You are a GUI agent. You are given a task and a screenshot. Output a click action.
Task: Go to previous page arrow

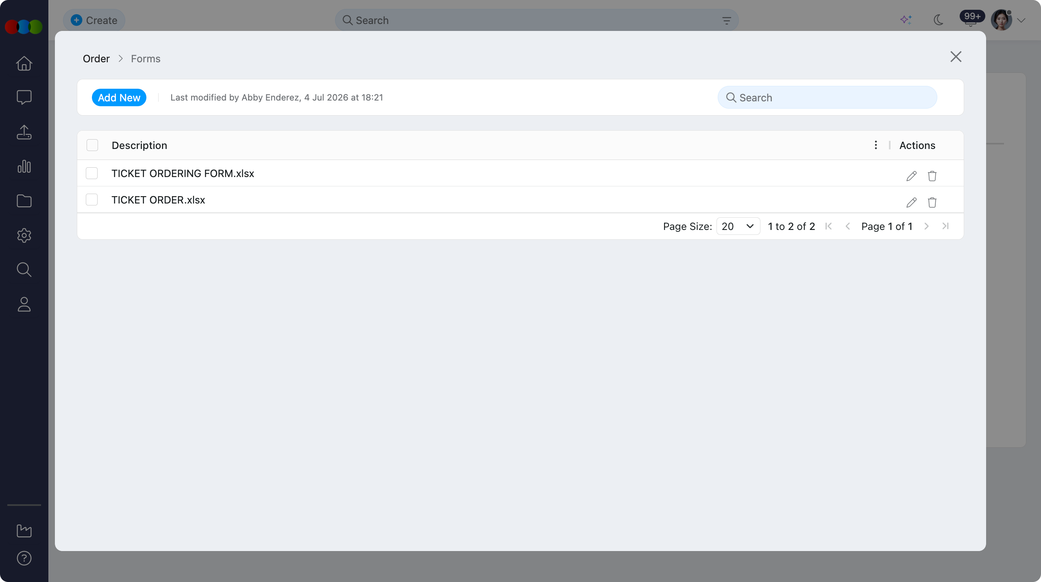click(x=847, y=226)
